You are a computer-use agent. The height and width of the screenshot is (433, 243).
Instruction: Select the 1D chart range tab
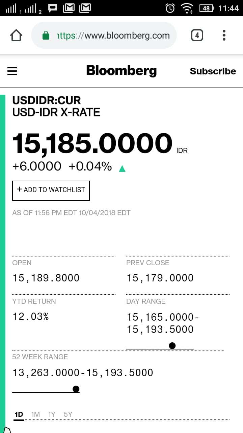[x=19, y=414]
